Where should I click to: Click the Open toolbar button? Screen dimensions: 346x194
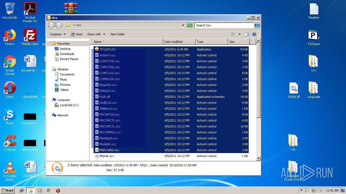click(x=76, y=34)
